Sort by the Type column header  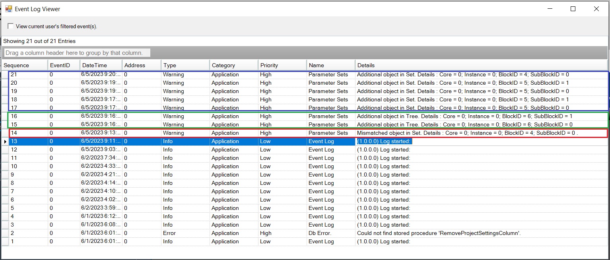tap(185, 65)
